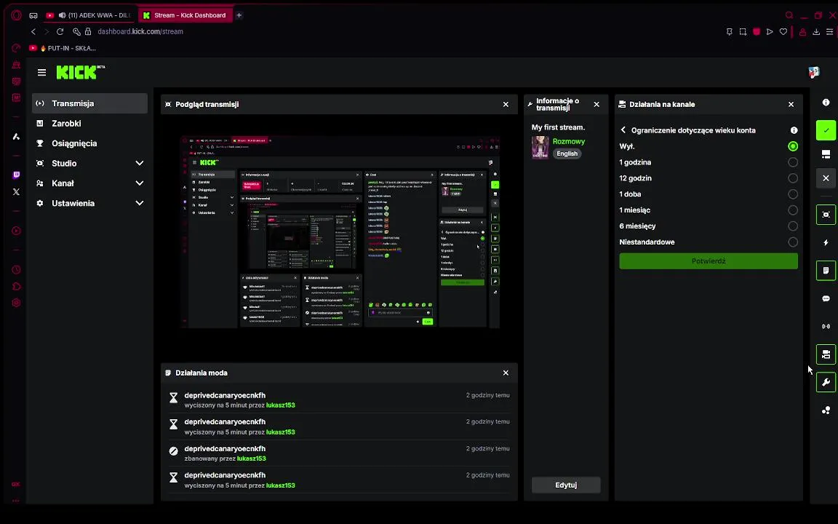The width and height of the screenshot is (838, 524).
Task: Click the green Potwierdź button
Action: tap(708, 261)
